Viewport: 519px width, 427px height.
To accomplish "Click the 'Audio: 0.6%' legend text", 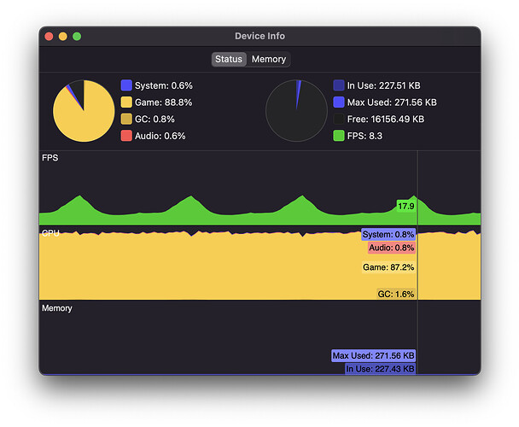I will [x=160, y=136].
